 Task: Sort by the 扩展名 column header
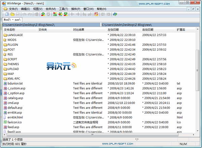[x=186, y=30]
